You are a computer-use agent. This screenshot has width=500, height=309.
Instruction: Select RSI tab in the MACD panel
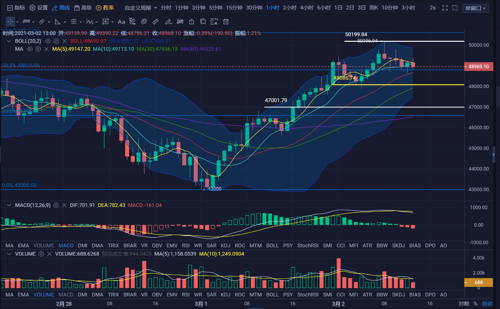point(186,245)
